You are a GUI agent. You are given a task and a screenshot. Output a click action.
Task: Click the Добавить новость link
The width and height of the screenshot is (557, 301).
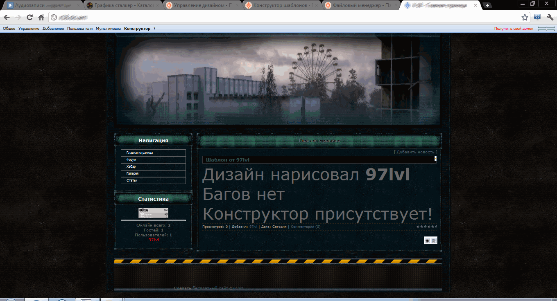point(415,152)
